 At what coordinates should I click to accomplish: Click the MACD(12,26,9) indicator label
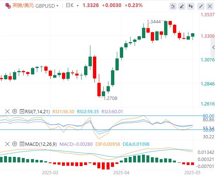(x=41, y=144)
